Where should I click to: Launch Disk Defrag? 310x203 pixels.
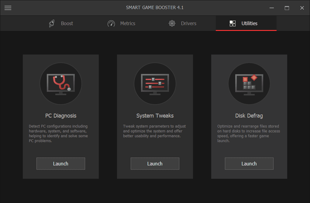tap(249, 164)
